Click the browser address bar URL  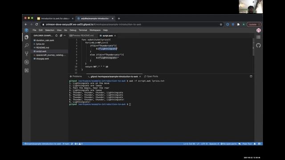pyautogui.click(x=94, y=24)
